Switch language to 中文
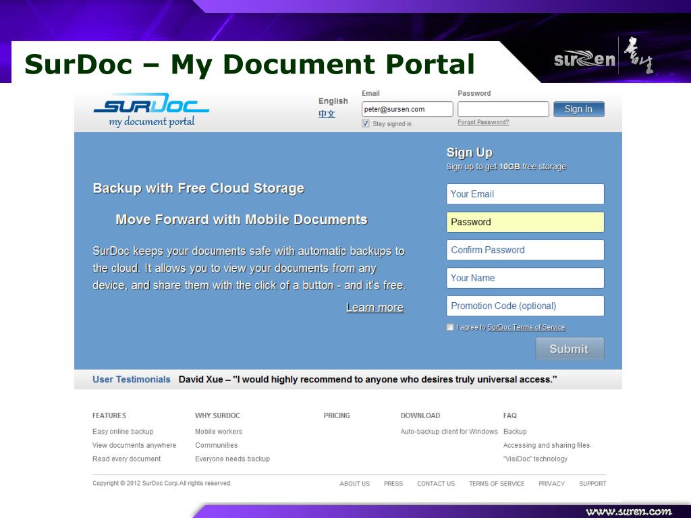 click(x=327, y=114)
